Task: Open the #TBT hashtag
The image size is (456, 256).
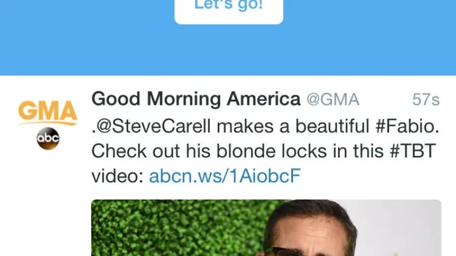Action: click(x=413, y=151)
